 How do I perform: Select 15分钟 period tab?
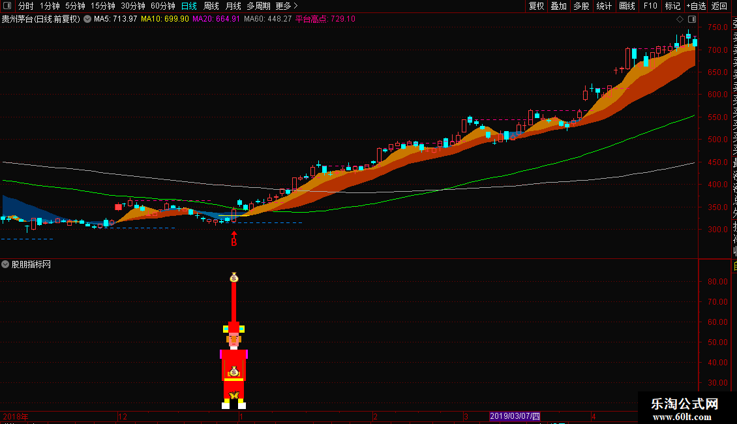pyautogui.click(x=103, y=6)
